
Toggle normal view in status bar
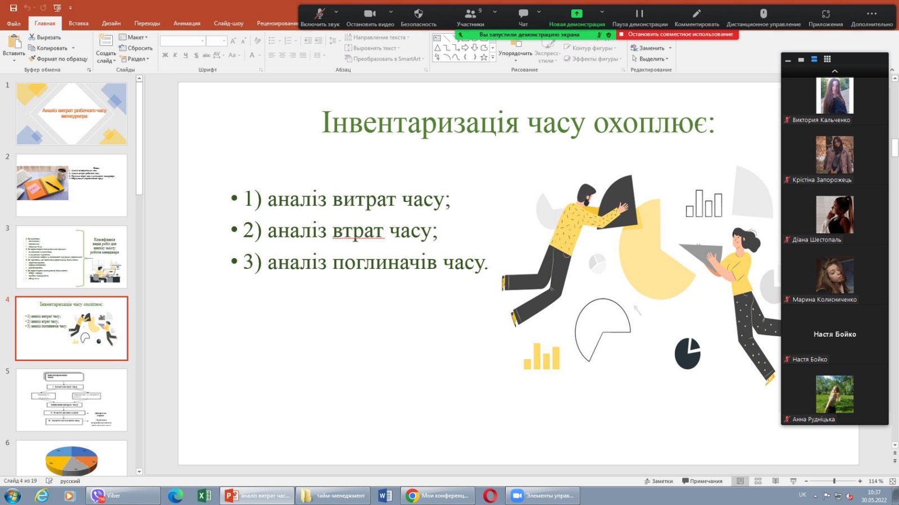pos(741,481)
